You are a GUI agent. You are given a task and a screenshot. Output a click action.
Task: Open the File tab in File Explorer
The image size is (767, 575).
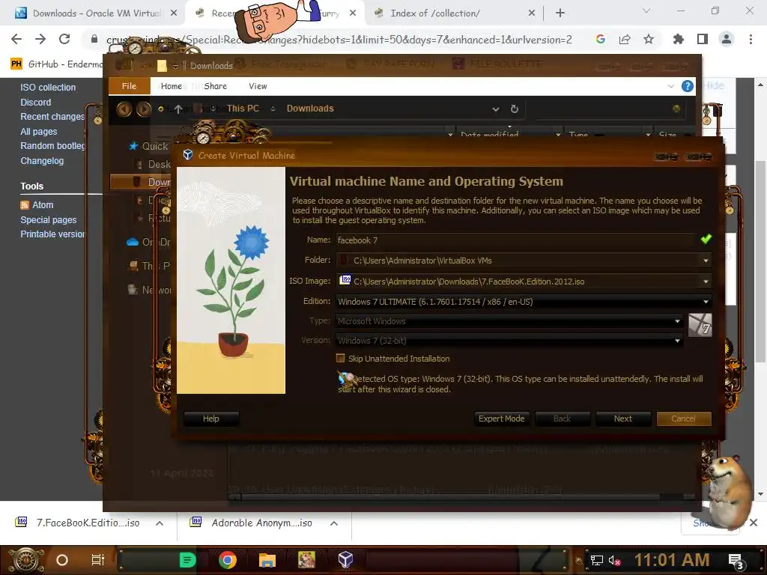pyautogui.click(x=129, y=86)
